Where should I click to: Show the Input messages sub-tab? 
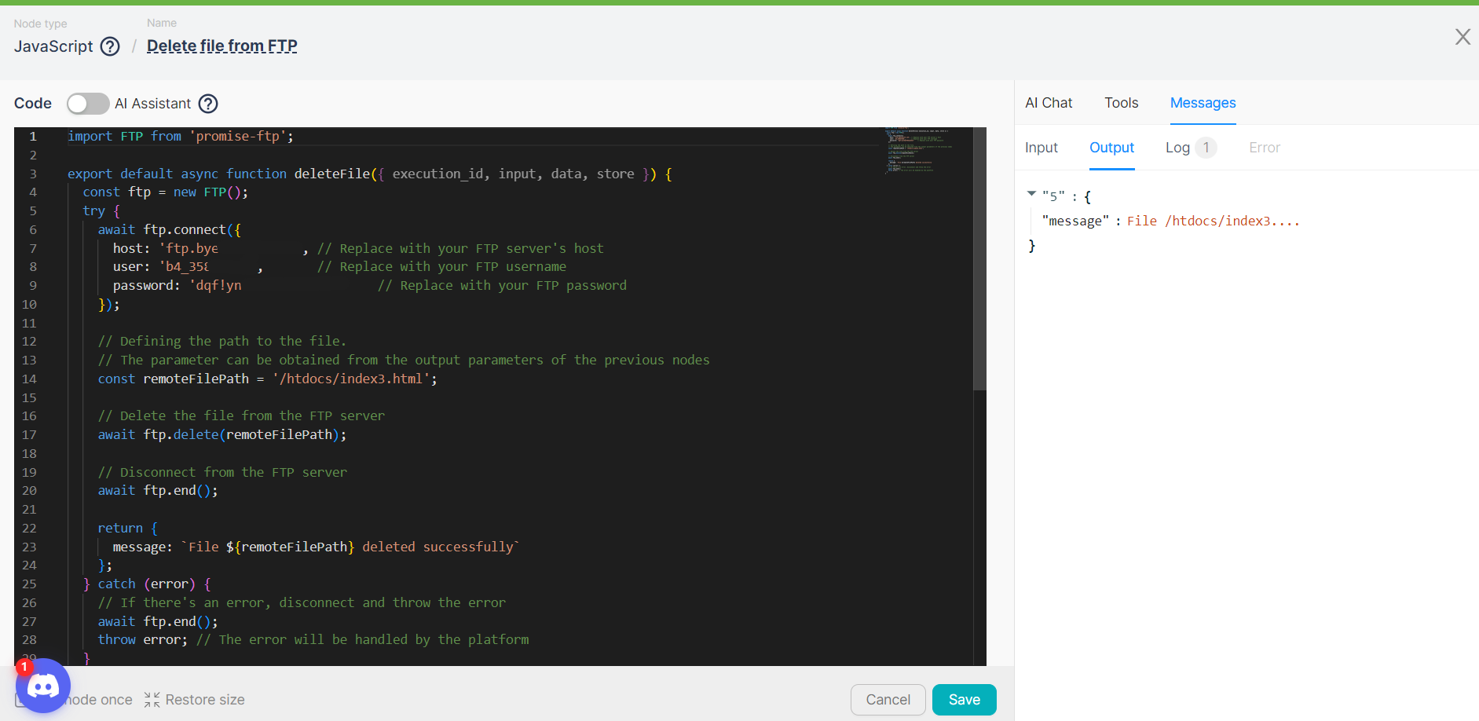tap(1041, 148)
